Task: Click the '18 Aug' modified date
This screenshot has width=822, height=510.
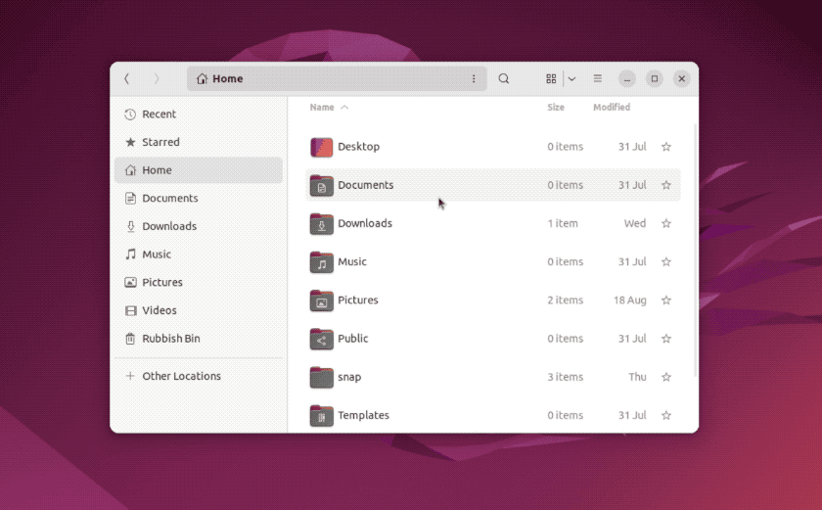Action: point(629,300)
